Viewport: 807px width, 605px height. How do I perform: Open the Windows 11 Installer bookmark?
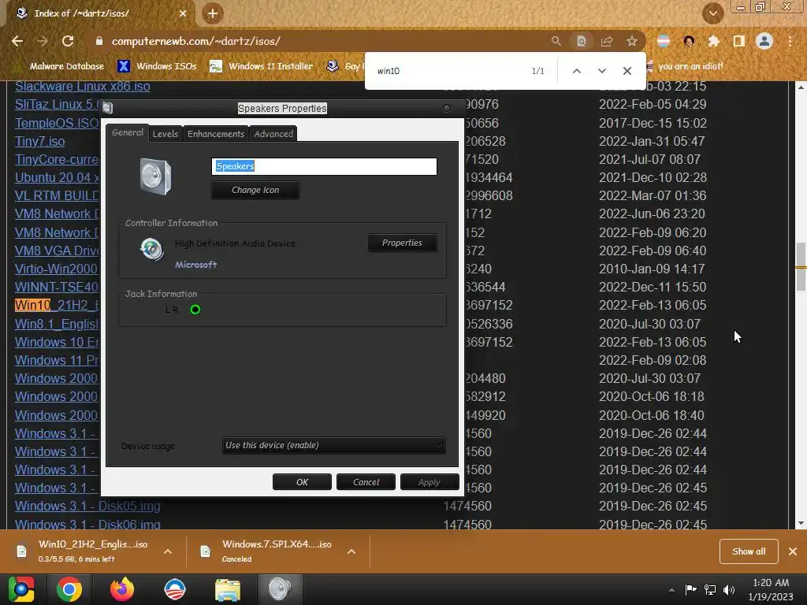pyautogui.click(x=261, y=66)
